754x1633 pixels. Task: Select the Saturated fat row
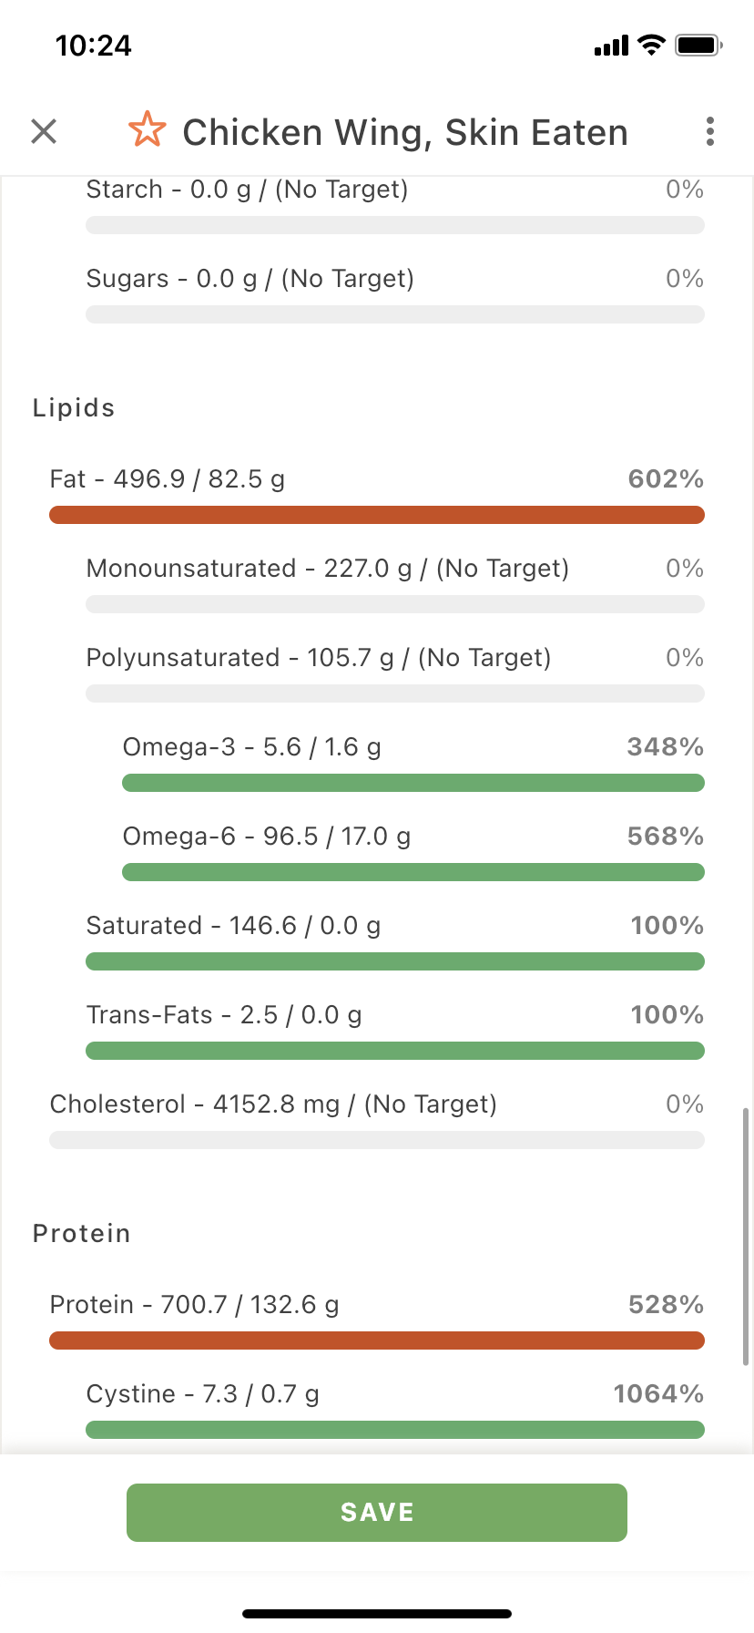(395, 942)
